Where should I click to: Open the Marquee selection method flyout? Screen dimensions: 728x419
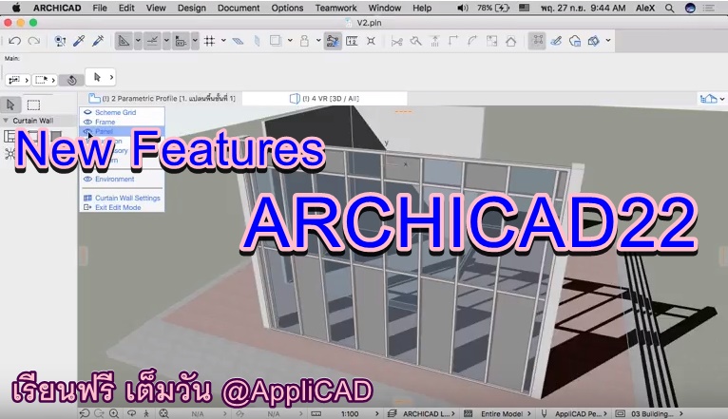[x=45, y=80]
